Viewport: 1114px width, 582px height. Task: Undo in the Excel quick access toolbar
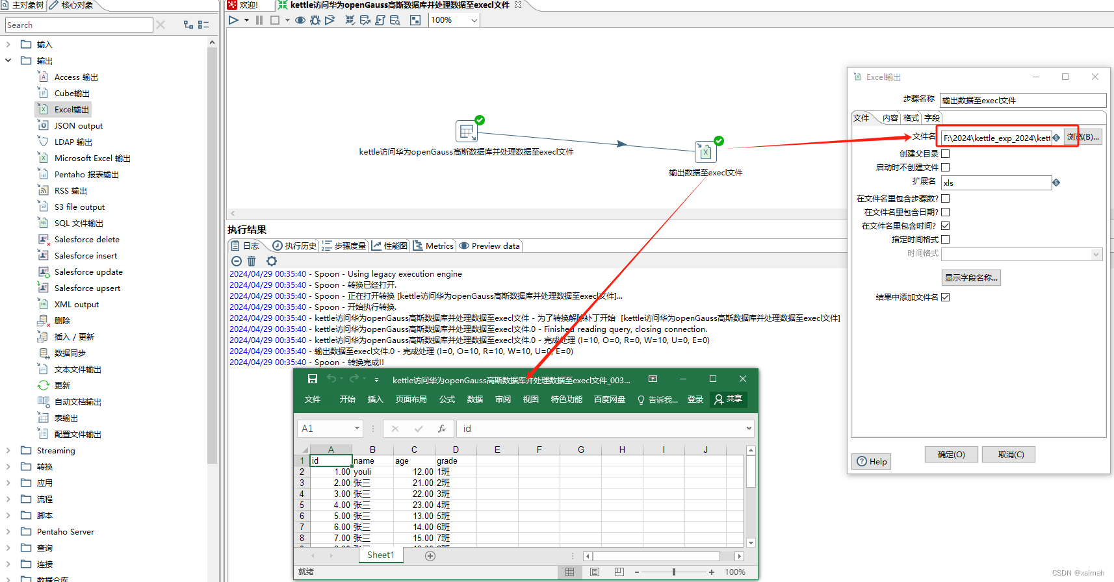[x=331, y=379]
